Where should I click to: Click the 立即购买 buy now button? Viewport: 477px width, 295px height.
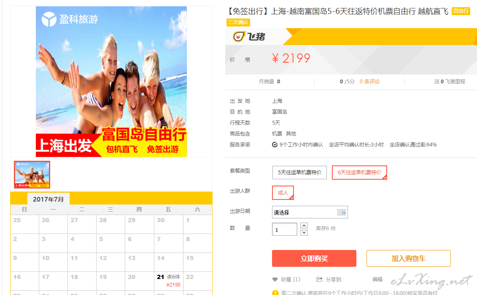(314, 258)
